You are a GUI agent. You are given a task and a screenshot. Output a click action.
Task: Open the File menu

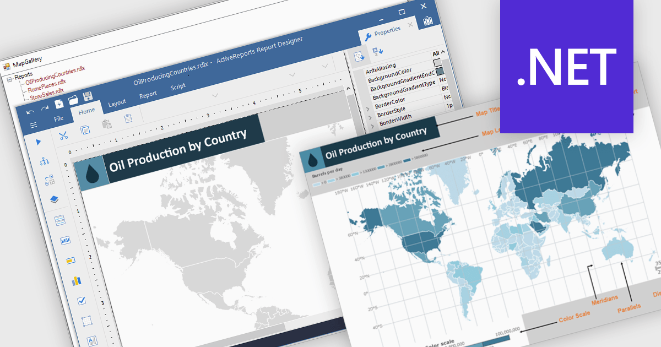(x=58, y=118)
